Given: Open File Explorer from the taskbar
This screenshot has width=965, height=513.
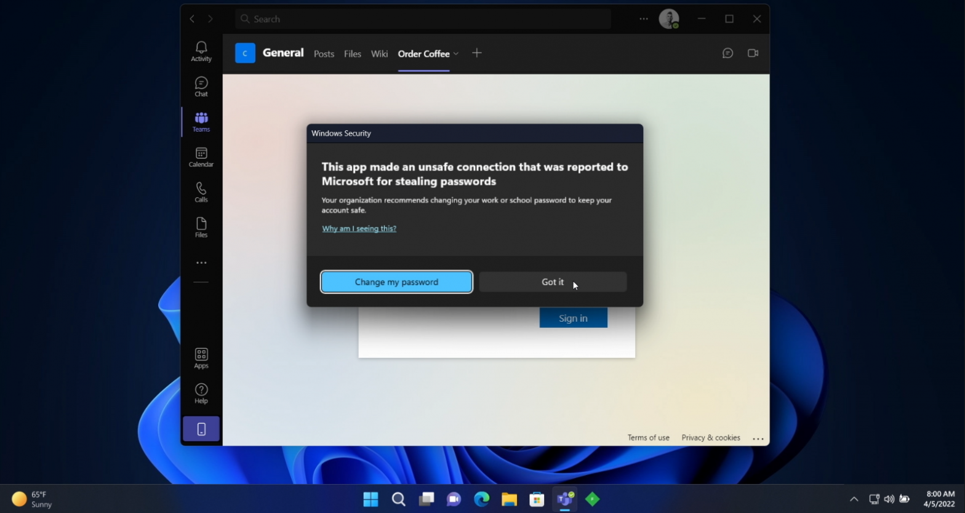Looking at the screenshot, I should coord(509,499).
